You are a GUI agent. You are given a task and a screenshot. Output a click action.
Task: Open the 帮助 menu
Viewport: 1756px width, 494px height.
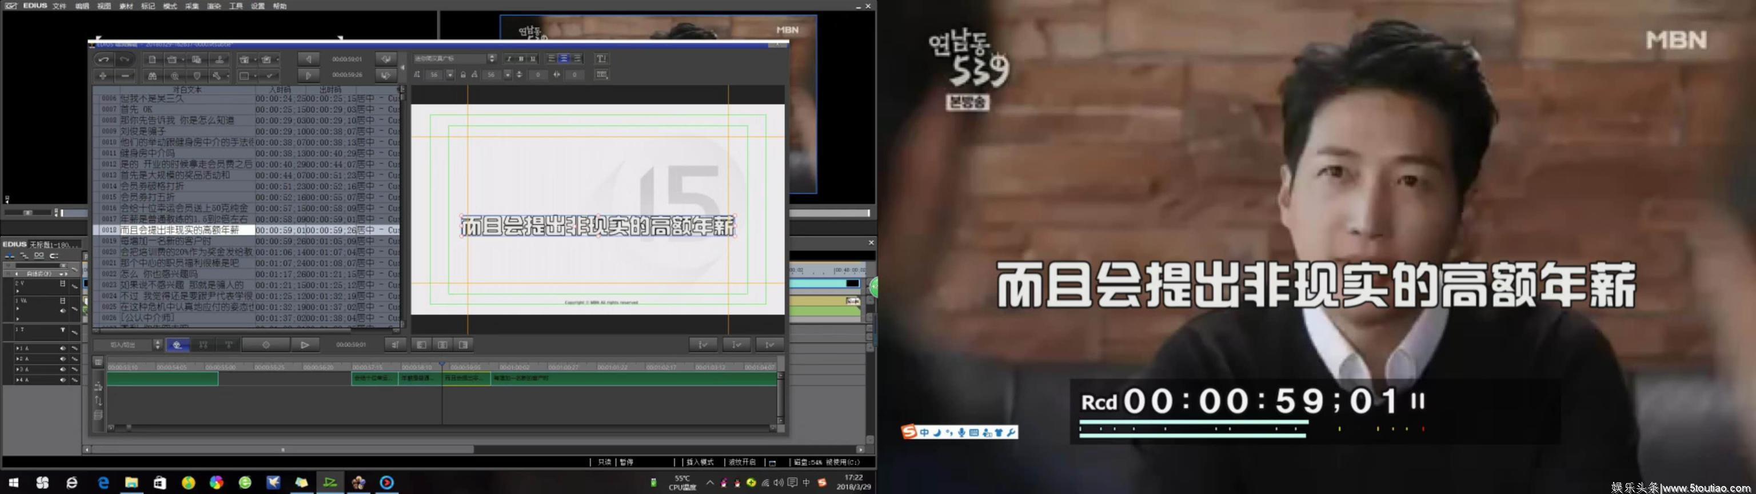280,6
